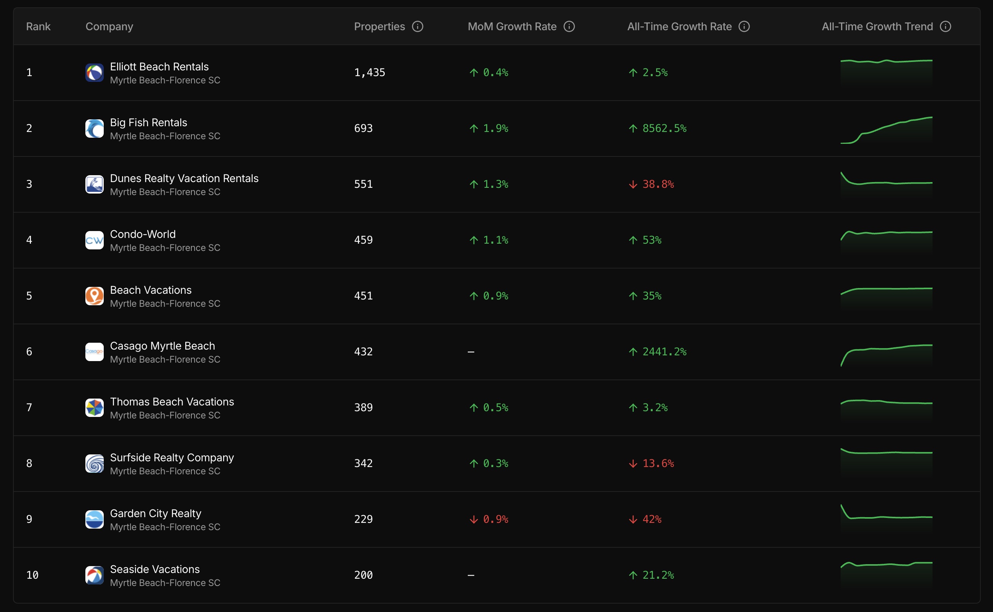Image resolution: width=993 pixels, height=612 pixels.
Task: Click the 1.3% MoM growth value
Action: pyautogui.click(x=488, y=185)
